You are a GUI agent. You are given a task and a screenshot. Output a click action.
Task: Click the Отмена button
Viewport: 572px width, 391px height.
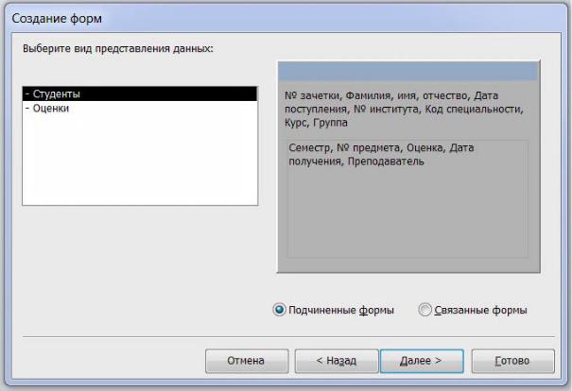(x=247, y=361)
